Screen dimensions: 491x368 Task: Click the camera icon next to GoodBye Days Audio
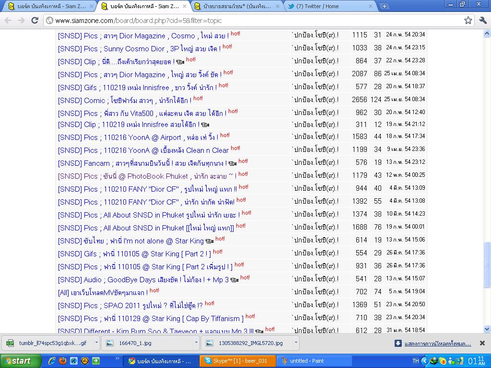tap(234, 280)
